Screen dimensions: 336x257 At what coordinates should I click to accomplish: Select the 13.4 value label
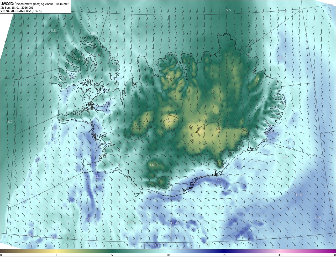(174, 223)
